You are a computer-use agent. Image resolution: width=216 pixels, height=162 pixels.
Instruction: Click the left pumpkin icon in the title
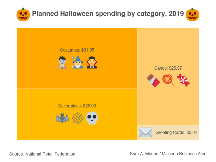(x=23, y=14)
